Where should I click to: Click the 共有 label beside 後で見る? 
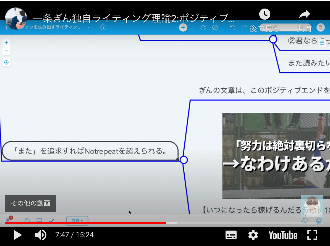click(304, 29)
